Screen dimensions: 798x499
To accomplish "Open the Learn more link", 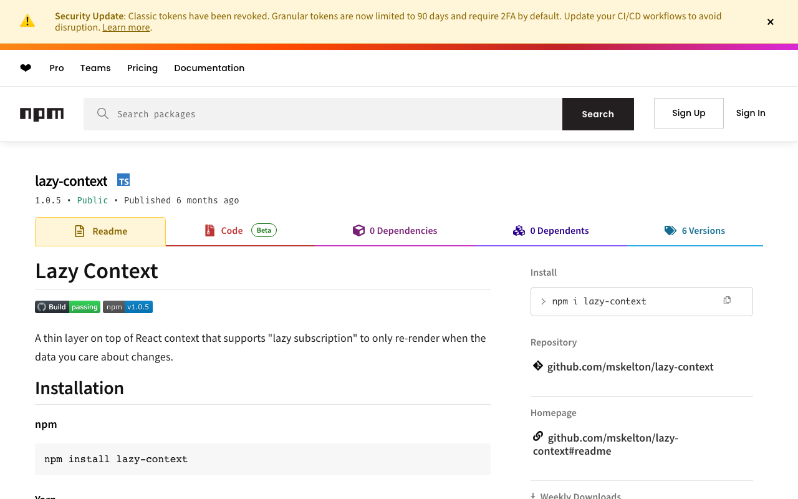I will 126,27.
